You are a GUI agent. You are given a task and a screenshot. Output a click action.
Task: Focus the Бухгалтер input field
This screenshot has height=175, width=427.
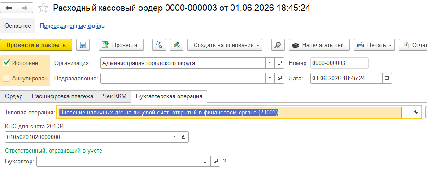coord(119,162)
